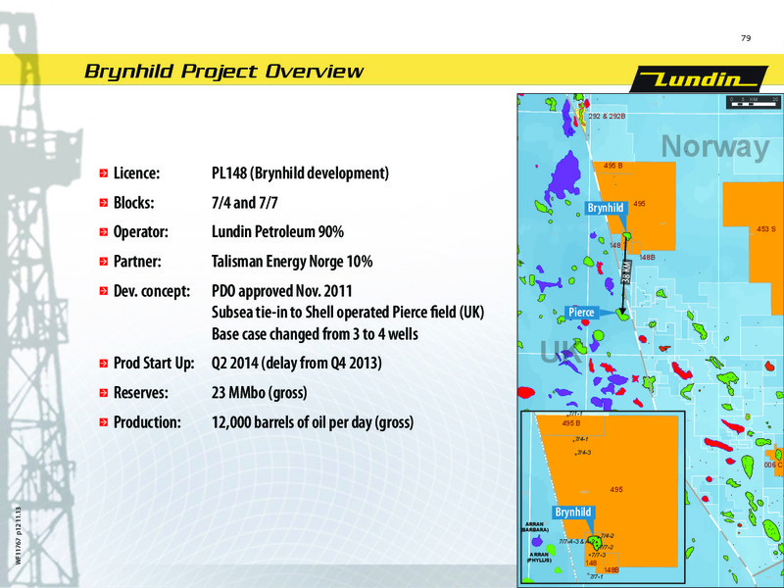Image resolution: width=784 pixels, height=588 pixels.
Task: Select the 'Partner:' label
Action: coord(137,261)
